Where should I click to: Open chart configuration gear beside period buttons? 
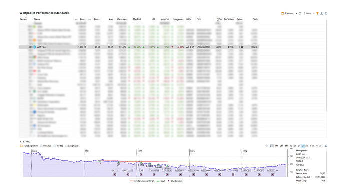click(x=326, y=146)
